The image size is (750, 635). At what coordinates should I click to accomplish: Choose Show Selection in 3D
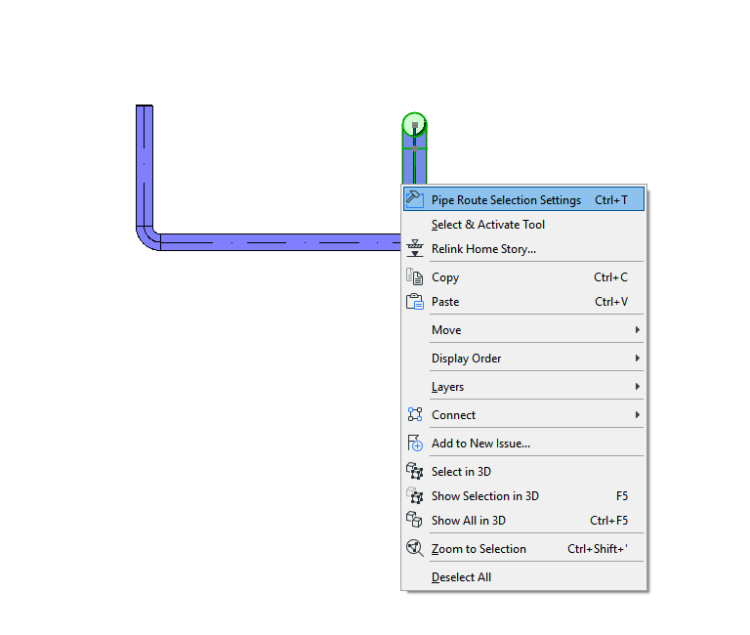coord(523,495)
